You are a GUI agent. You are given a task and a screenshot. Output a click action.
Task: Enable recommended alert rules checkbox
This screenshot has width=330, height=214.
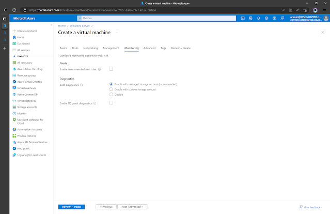point(111,69)
